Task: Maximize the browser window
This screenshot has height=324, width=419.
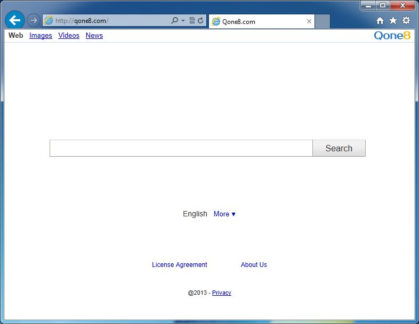Action: tap(383, 5)
